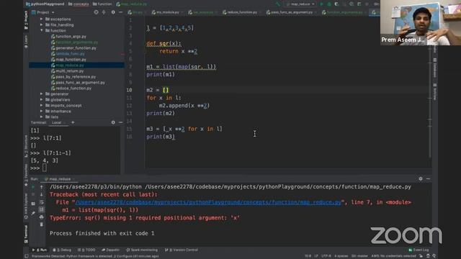The image size is (461, 259).
Task: Select generator_function.py in project tree
Action: [x=73, y=48]
